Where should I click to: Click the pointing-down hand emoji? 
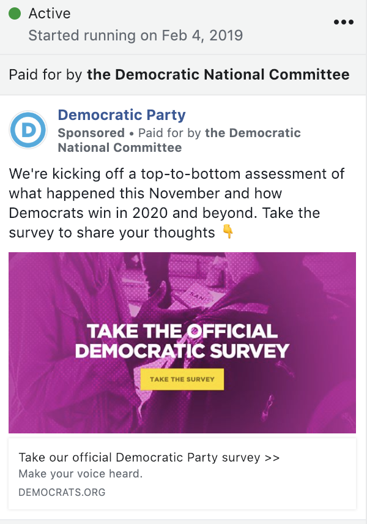pyautogui.click(x=228, y=232)
